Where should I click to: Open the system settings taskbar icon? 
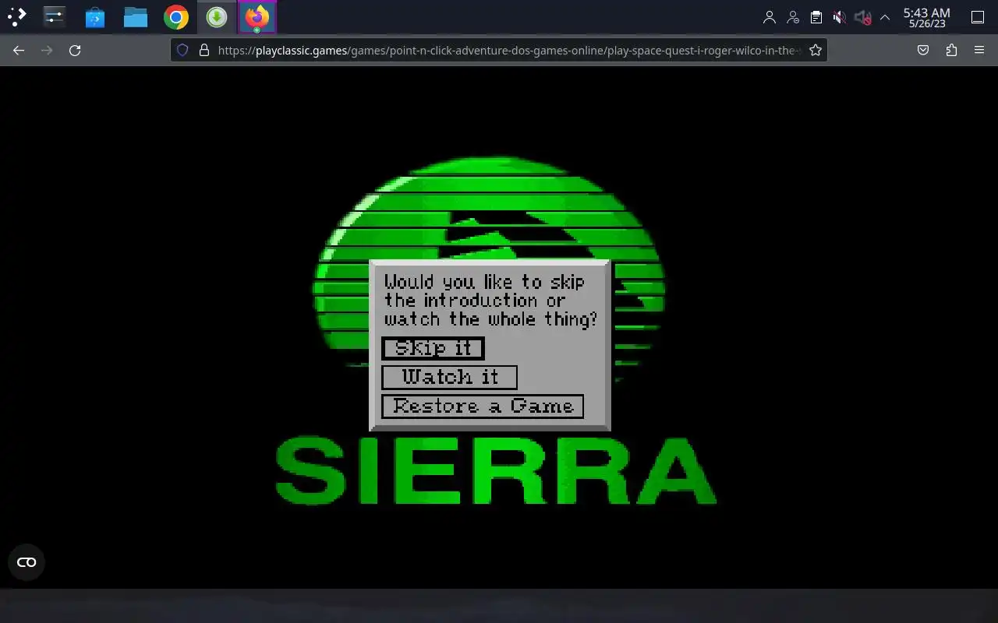54,16
